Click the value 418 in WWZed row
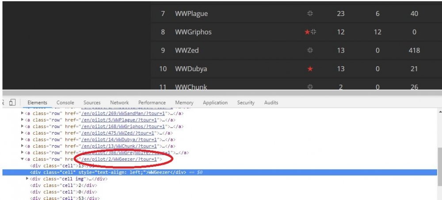This screenshot has width=442, height=200. (x=414, y=50)
